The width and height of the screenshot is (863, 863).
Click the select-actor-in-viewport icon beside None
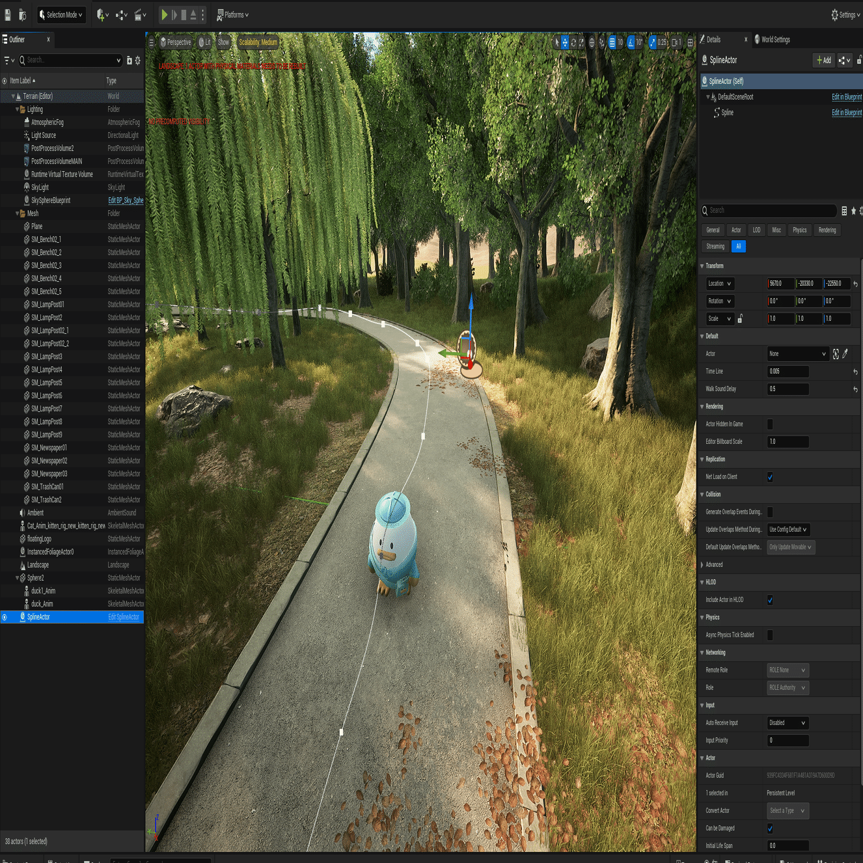[836, 354]
